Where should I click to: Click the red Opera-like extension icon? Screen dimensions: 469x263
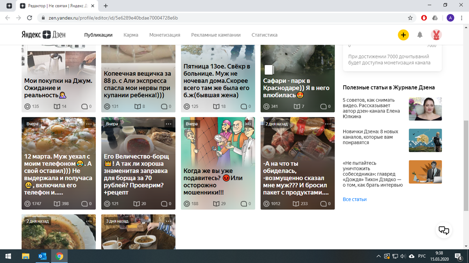pos(424,18)
